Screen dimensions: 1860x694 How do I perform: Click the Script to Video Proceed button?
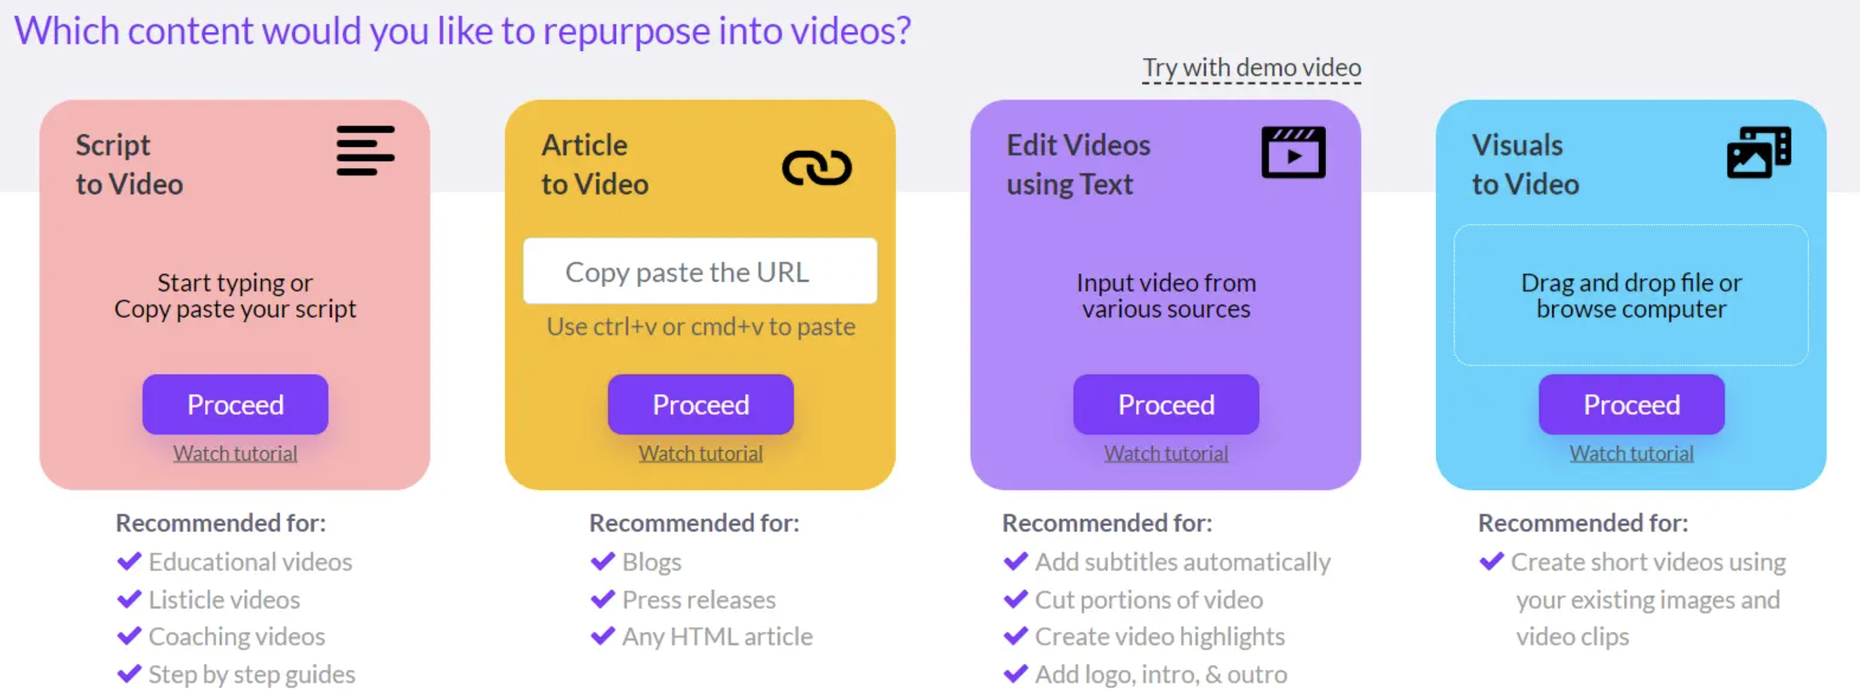coord(235,406)
